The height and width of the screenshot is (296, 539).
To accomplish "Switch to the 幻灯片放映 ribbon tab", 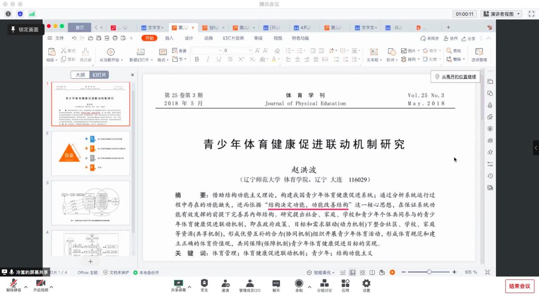I will click(233, 38).
